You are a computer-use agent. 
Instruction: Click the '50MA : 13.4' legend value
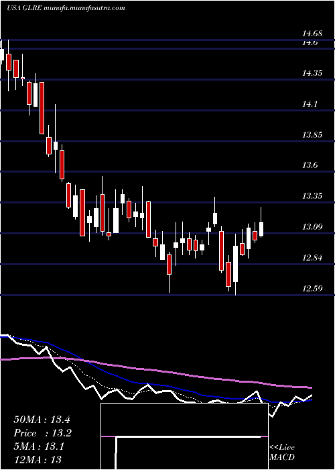click(42, 420)
